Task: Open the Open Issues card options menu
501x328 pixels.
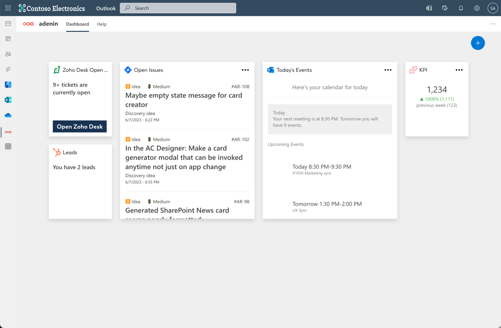Action: 245,70
